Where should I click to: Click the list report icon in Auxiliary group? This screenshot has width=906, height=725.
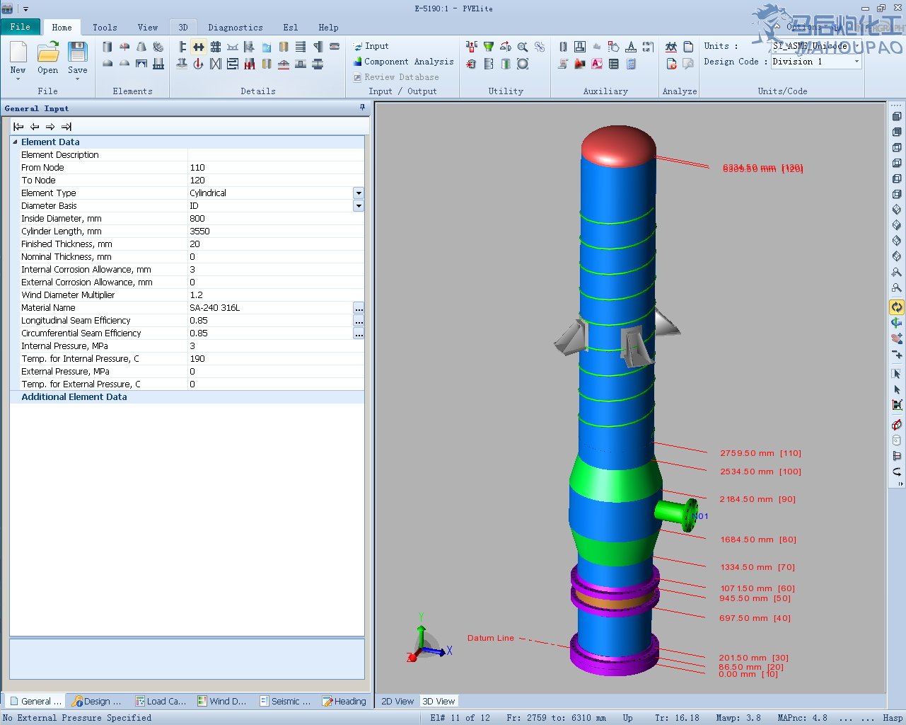tap(614, 64)
